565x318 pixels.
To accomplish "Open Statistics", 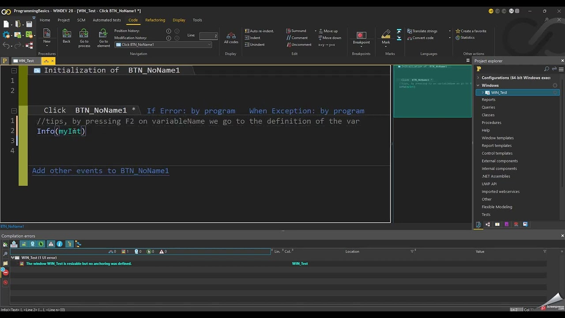I will coord(465,38).
